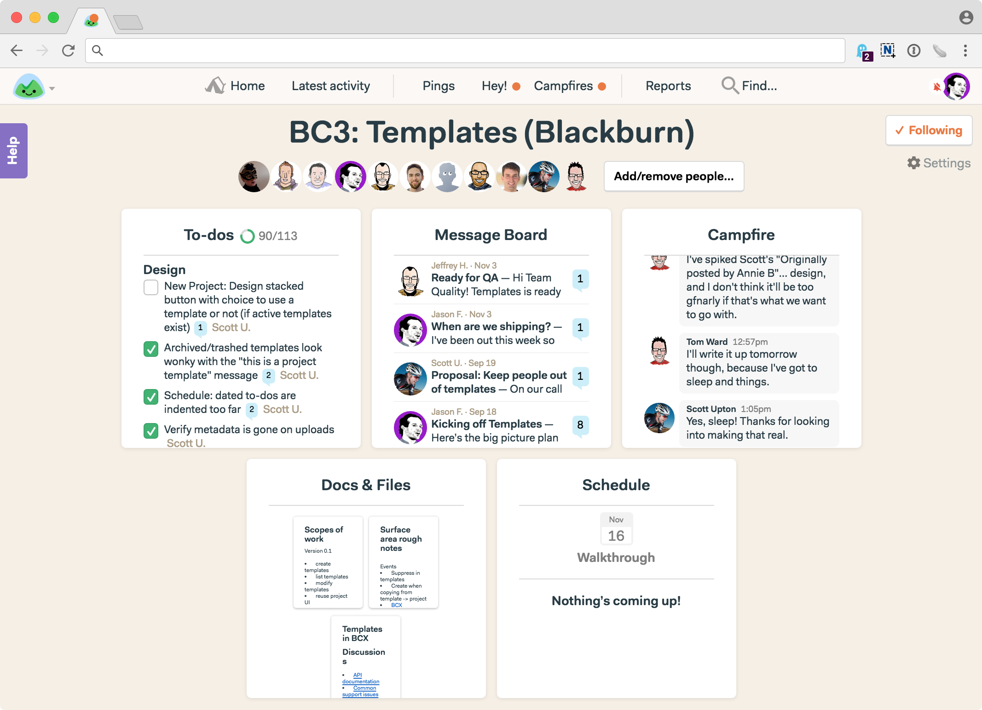The height and width of the screenshot is (710, 982).
Task: Click the comment count 8 bubble
Action: [580, 425]
